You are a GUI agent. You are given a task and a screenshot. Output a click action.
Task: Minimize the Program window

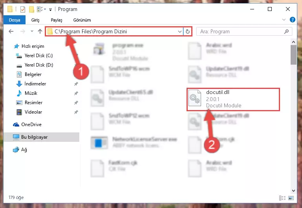pos(252,9)
